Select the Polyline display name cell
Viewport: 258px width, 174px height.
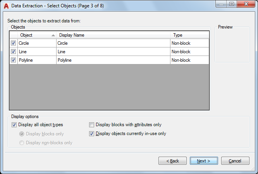pos(113,60)
